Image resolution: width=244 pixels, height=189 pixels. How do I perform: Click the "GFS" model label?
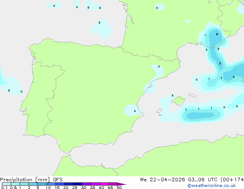coord(58,180)
